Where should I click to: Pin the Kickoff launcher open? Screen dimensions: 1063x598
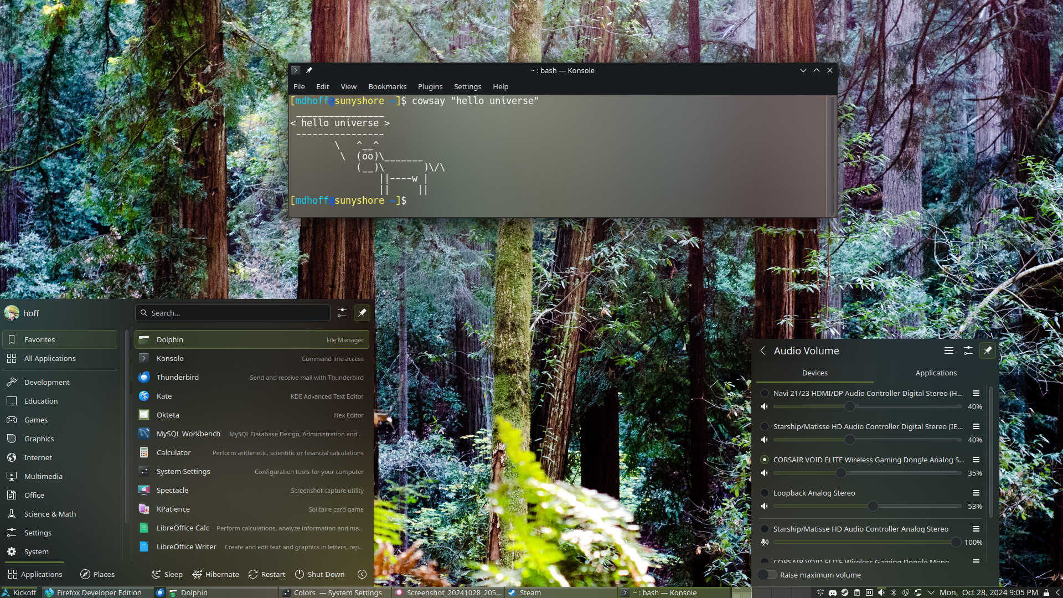(362, 313)
